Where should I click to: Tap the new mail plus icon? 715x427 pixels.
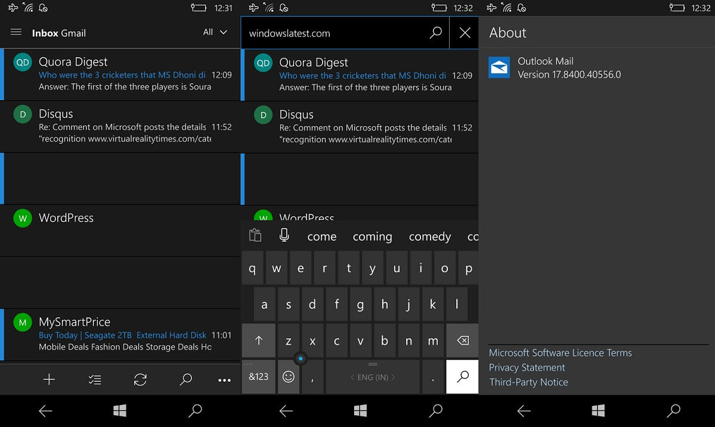point(49,379)
